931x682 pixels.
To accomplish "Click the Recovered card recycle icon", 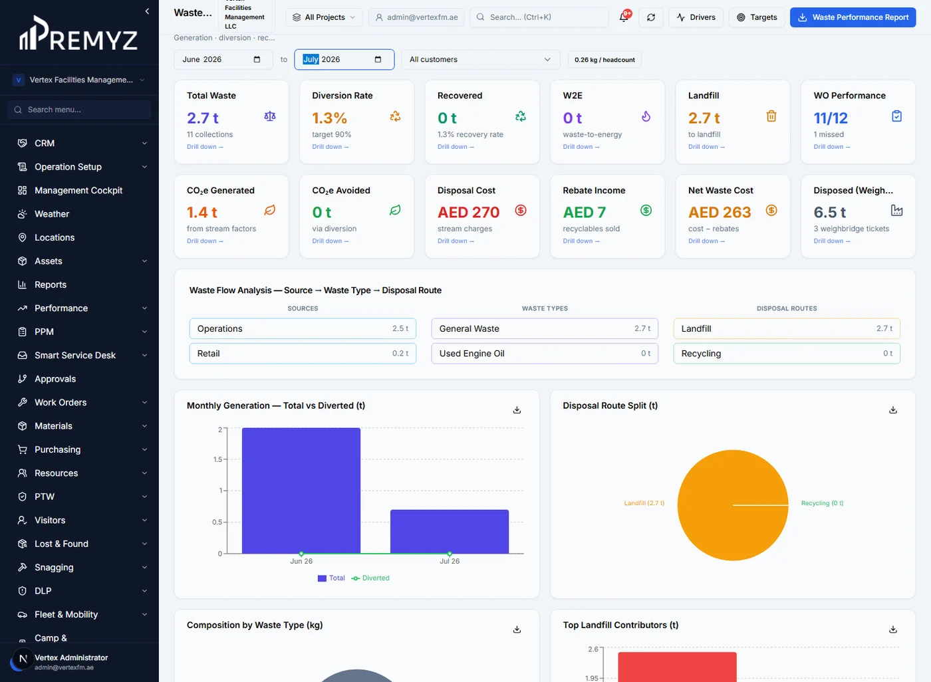I will point(521,116).
